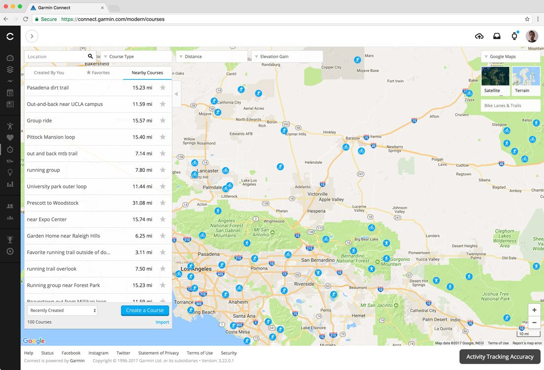Open the stopwatch training sidebar icon
544x370 pixels.
point(10,149)
